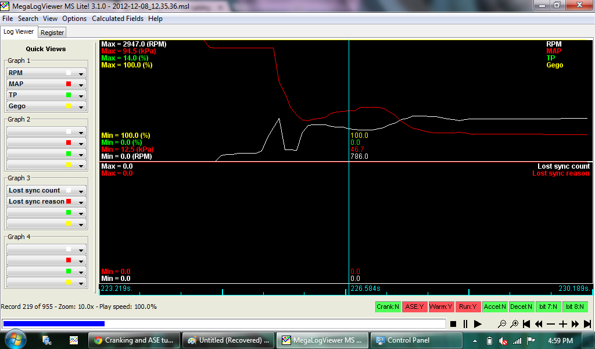Fast forward with the double right arrows
This screenshot has width=595, height=349.
point(575,324)
